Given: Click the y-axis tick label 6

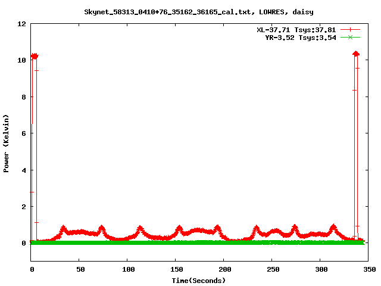Looking at the screenshot, I should [x=24, y=133].
